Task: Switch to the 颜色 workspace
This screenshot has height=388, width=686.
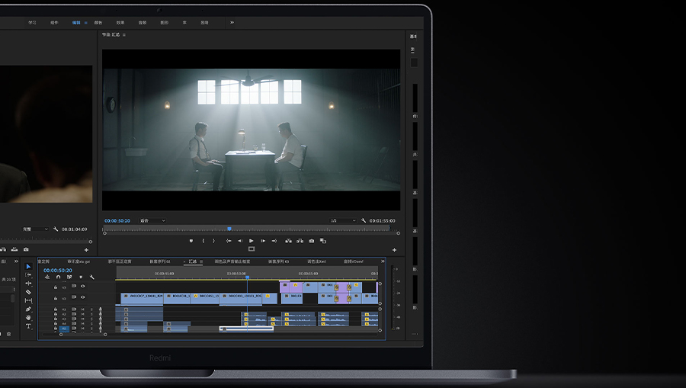Action: (x=98, y=23)
